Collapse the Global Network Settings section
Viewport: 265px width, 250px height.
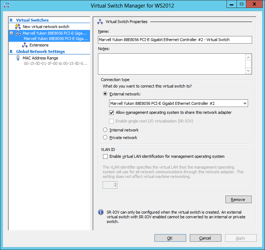point(11,52)
